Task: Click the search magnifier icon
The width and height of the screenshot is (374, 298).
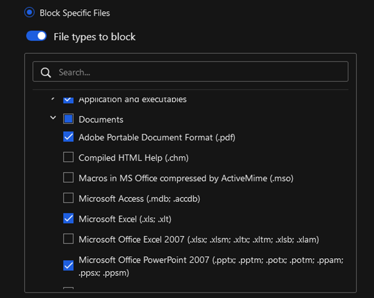Action: click(x=45, y=72)
